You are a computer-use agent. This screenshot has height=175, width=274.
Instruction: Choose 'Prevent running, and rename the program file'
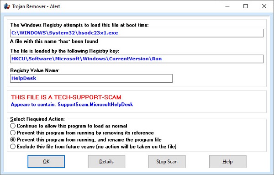coord(86,140)
